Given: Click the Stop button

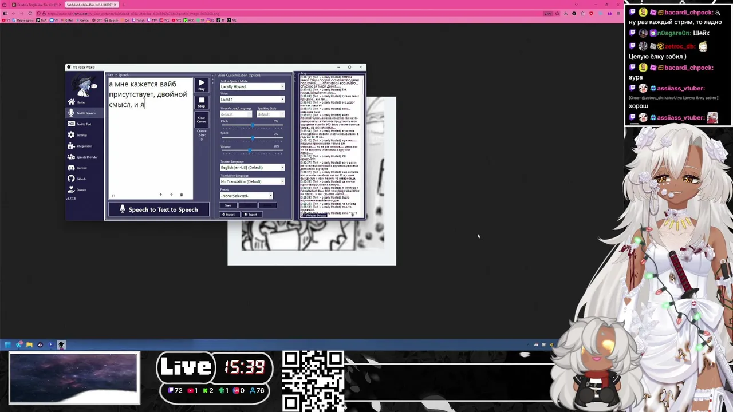Looking at the screenshot, I should pyautogui.click(x=201, y=102).
